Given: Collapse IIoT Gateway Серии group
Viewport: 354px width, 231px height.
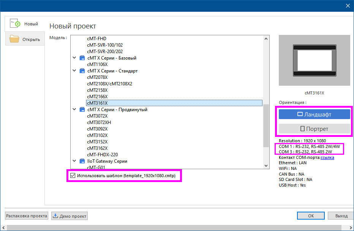Looking at the screenshot, I should tap(74, 161).
